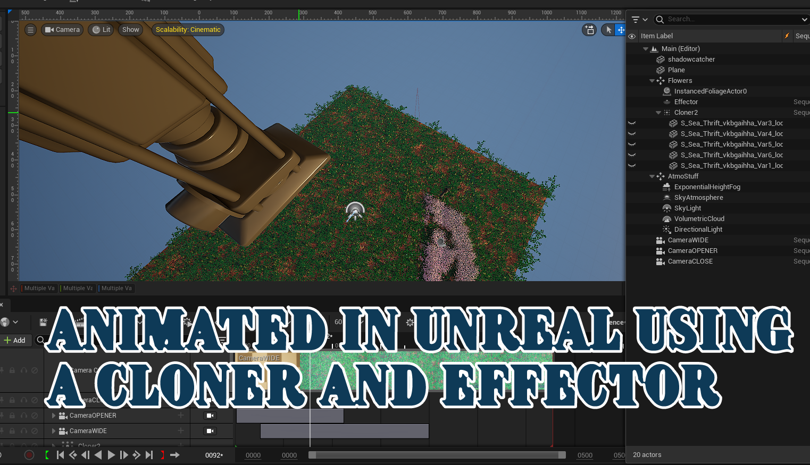This screenshot has height=465, width=810.
Task: Show hidden S_Sea_Thrift Var1 mesh
Action: (632, 166)
